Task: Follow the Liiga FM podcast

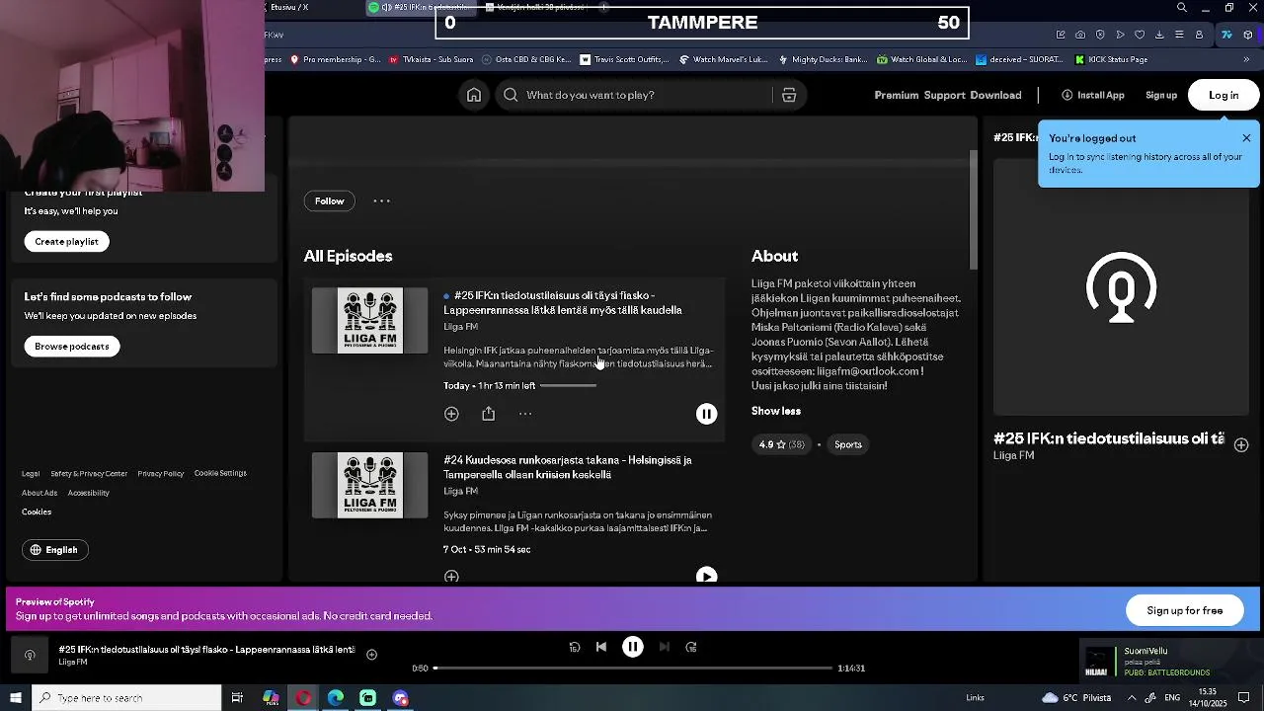Action: click(x=330, y=200)
